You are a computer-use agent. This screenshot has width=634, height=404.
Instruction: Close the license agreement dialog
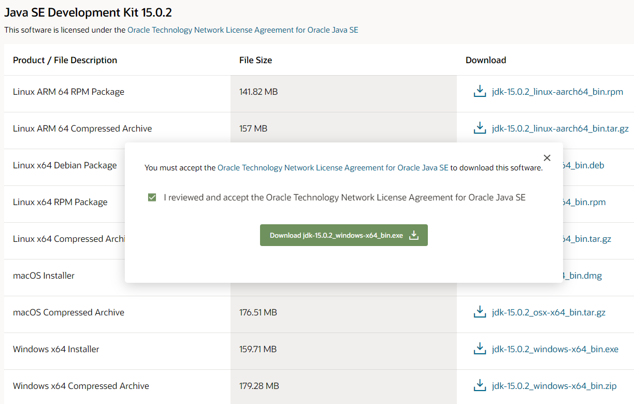pyautogui.click(x=547, y=158)
